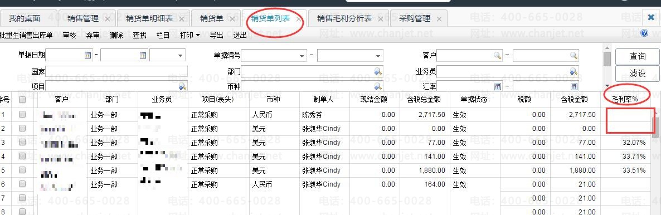This screenshot has height=215, width=661.
Task: Check the checkbox for row 7
Action: [x=22, y=198]
